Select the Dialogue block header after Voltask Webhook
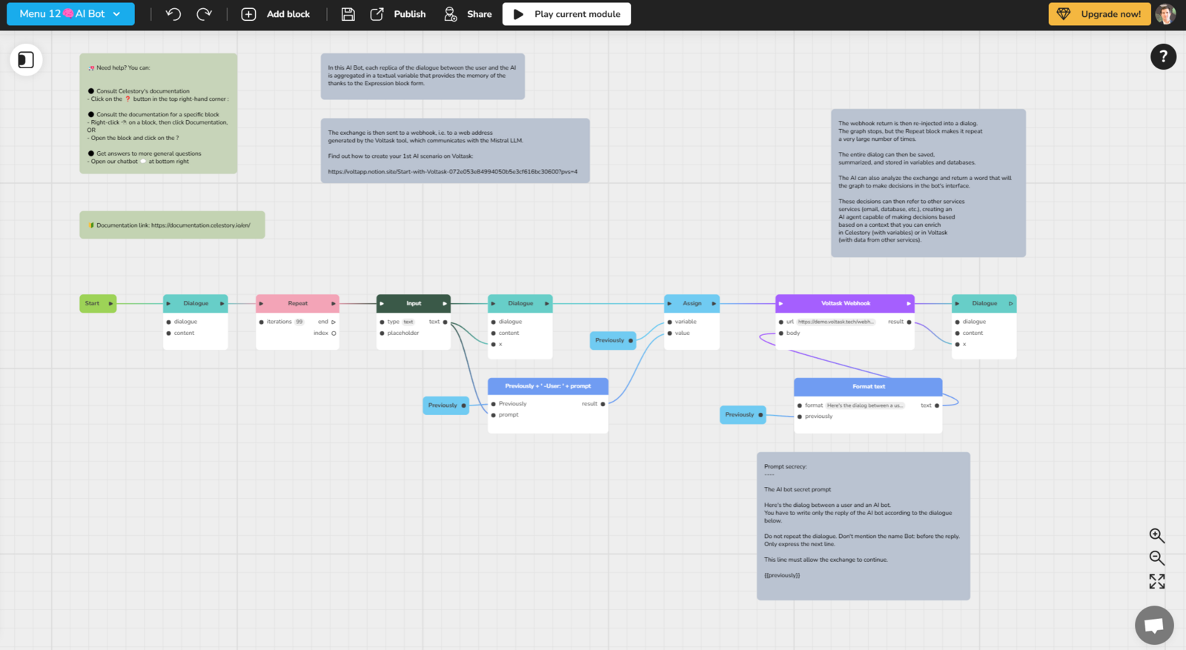 point(984,303)
